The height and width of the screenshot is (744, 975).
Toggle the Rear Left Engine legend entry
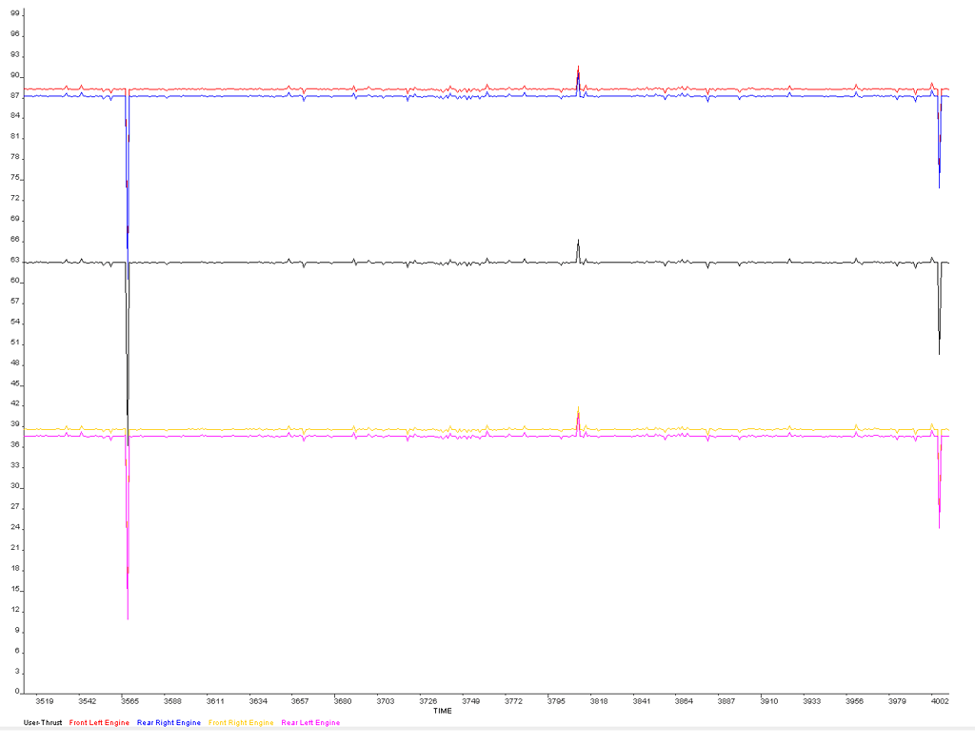pyautogui.click(x=309, y=723)
